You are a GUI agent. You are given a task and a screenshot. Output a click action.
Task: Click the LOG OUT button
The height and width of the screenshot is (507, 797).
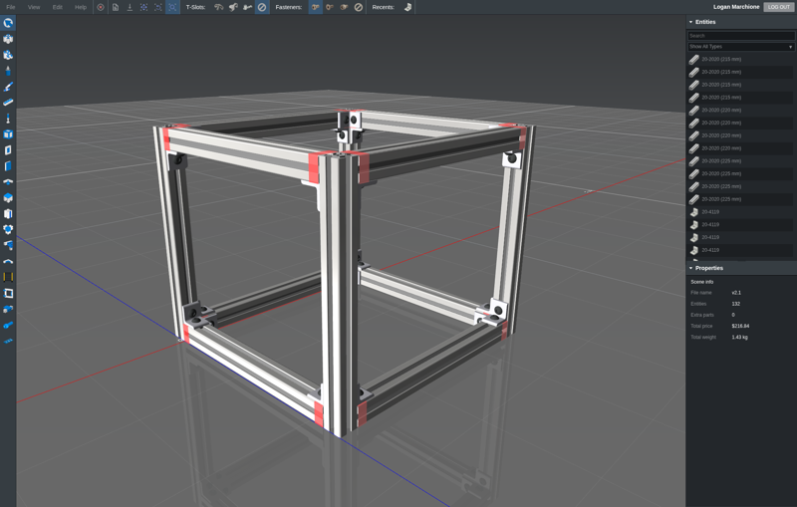click(x=778, y=7)
